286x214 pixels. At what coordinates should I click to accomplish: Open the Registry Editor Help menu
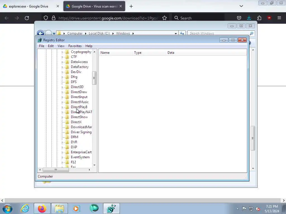[x=89, y=46]
